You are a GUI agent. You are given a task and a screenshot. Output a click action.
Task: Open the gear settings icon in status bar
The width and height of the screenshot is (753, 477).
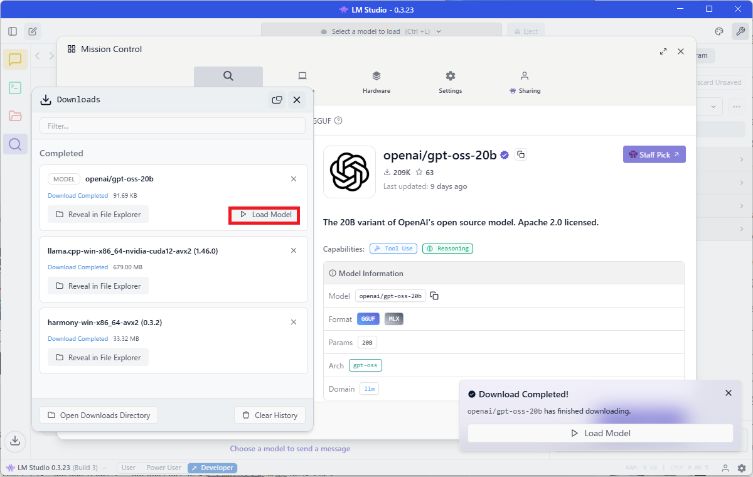(741, 468)
